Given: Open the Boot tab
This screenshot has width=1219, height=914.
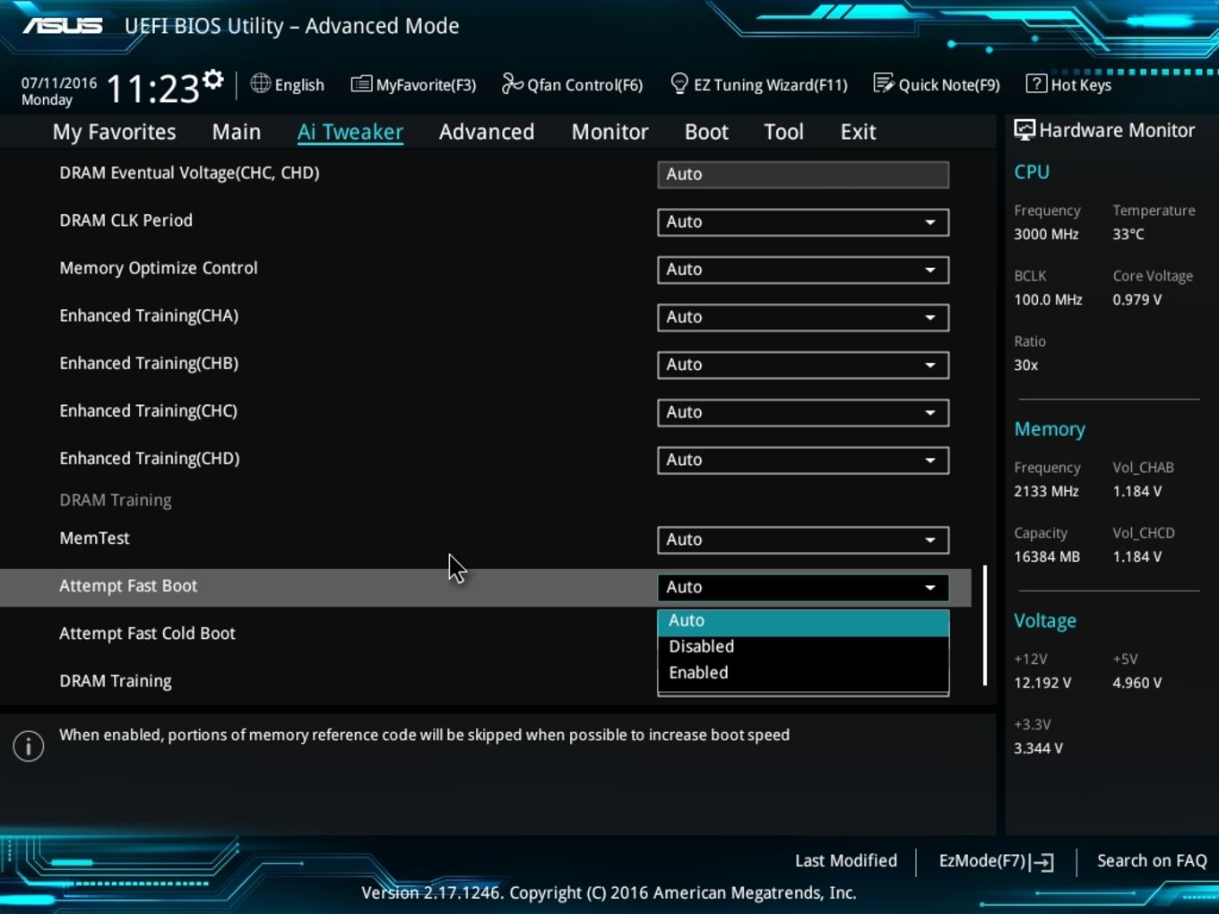Looking at the screenshot, I should tap(706, 132).
